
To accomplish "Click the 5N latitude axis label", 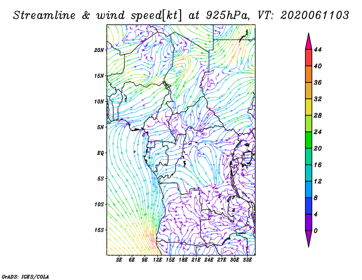I will coord(101,127).
